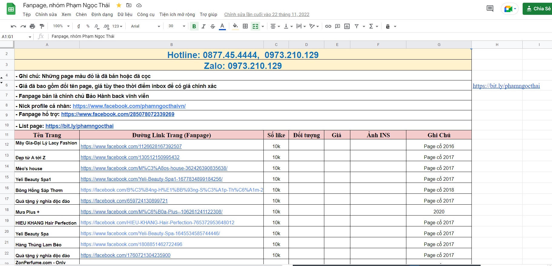The height and width of the screenshot is (266, 552).
Task: Open the borders tool
Action: [x=245, y=26]
